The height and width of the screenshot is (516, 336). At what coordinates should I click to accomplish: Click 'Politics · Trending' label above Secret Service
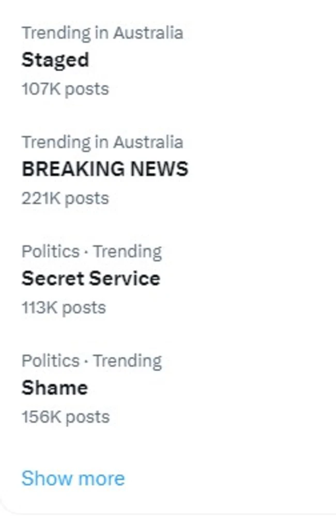(91, 252)
